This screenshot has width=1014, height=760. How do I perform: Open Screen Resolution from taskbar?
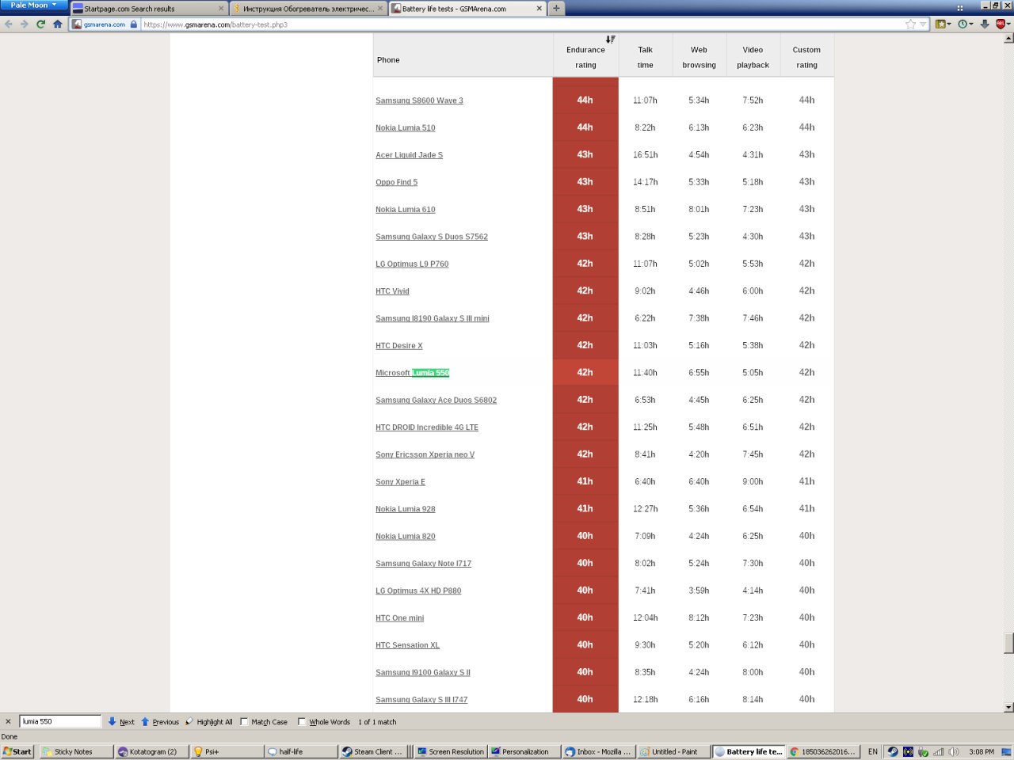450,751
